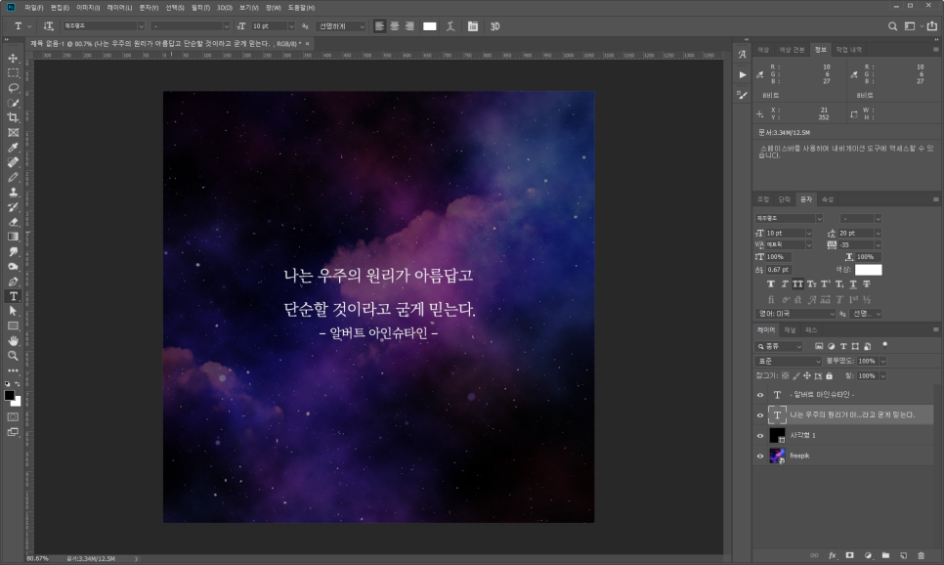This screenshot has height=565, width=944.
Task: Switch to the 패스 tab
Action: (x=811, y=330)
